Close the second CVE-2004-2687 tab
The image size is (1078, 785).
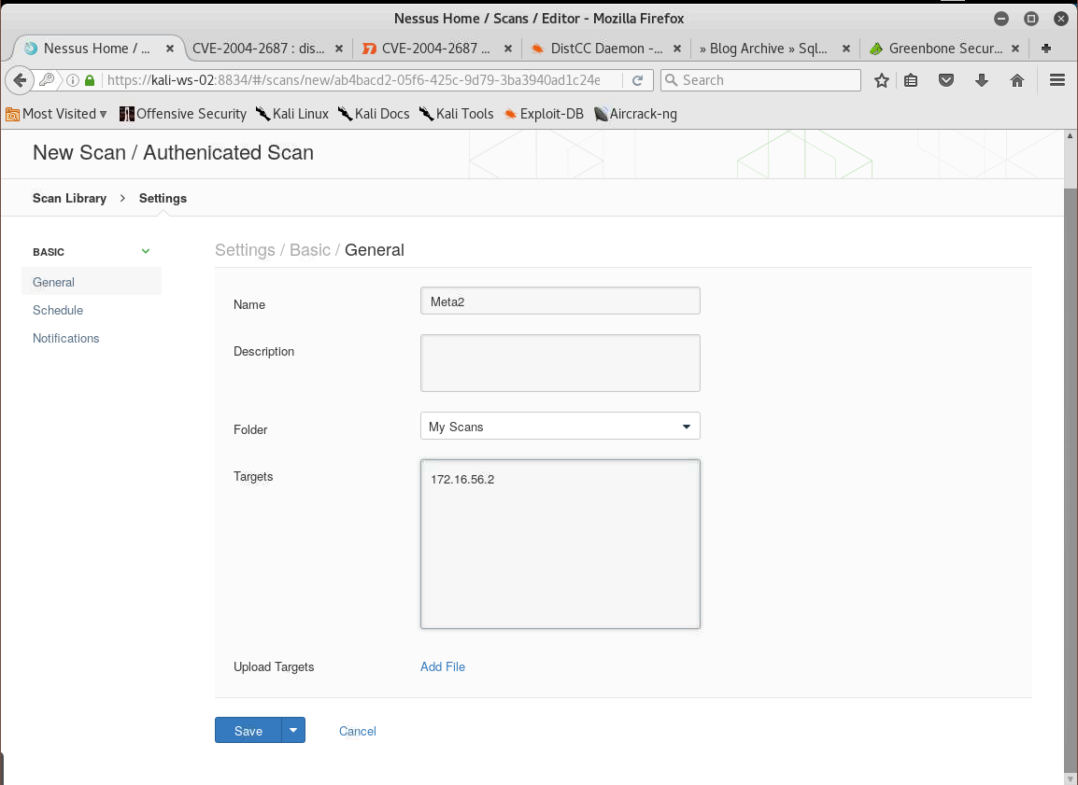pos(508,49)
